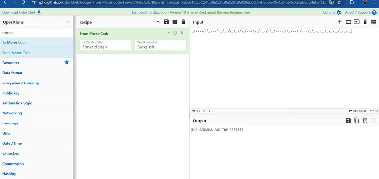The image size is (379, 179).
Task: Collapse the Recipe pane chevron
Action: (158, 22)
